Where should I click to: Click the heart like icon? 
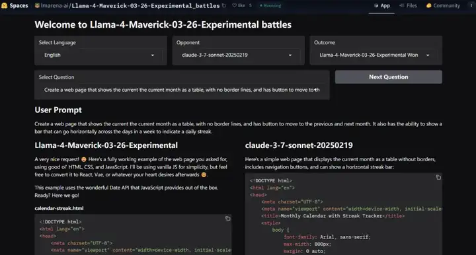[234, 5]
